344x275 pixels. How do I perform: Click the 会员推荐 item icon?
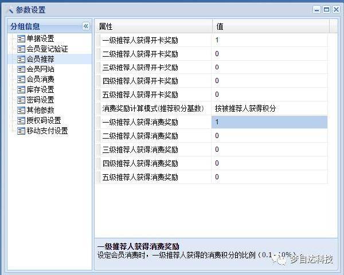pyautogui.click(x=21, y=59)
